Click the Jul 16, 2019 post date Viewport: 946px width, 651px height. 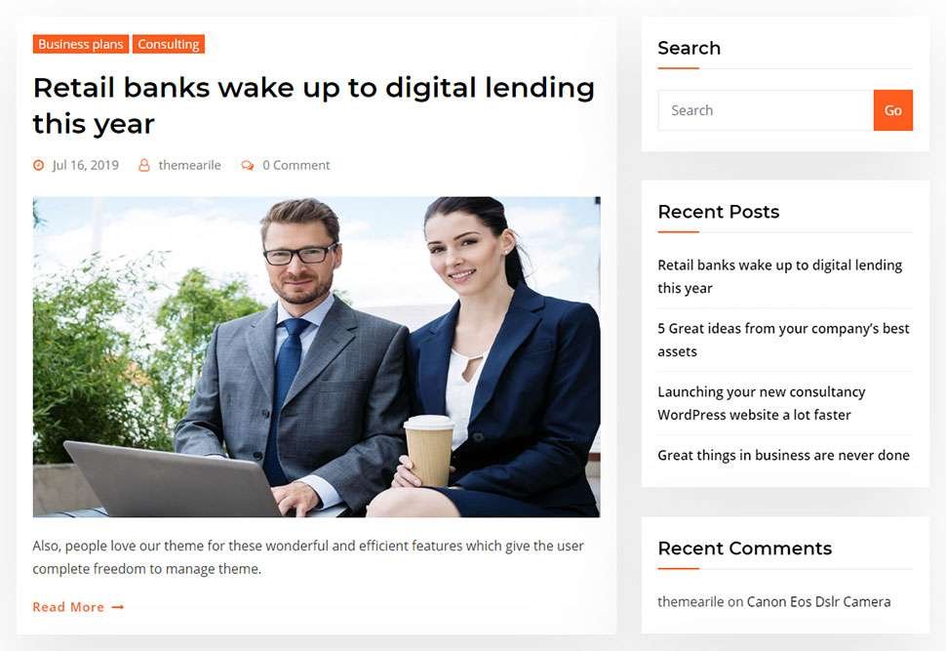point(85,165)
